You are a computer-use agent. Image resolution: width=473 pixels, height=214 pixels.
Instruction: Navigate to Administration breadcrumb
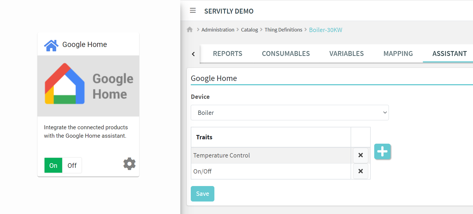[218, 30]
